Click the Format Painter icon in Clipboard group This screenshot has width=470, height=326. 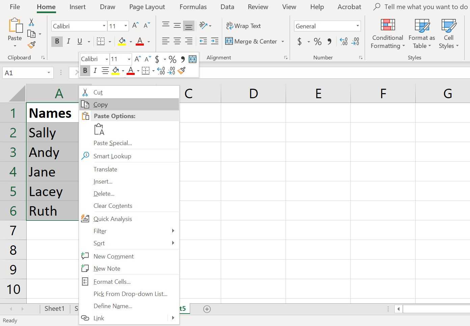(31, 45)
